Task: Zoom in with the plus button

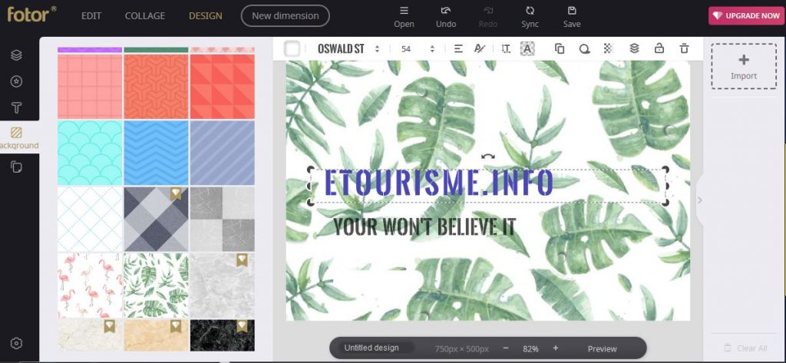Action: pos(556,348)
